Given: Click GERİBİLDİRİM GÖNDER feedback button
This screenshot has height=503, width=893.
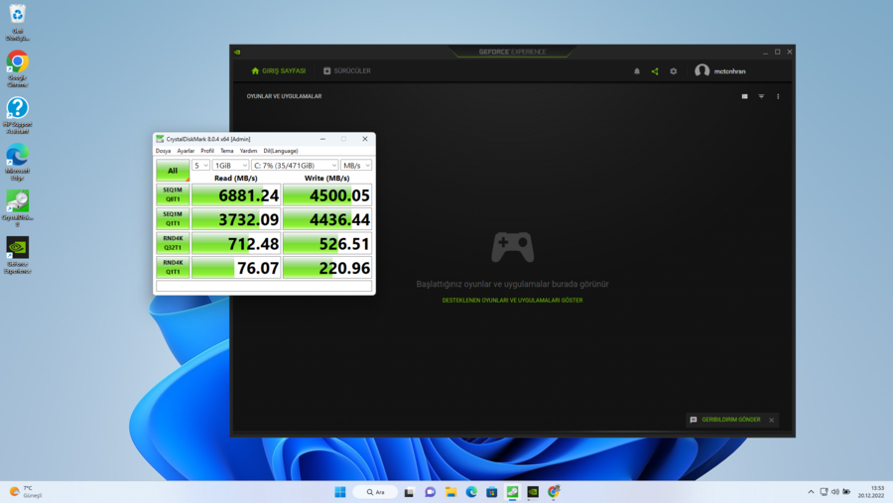Looking at the screenshot, I should [x=725, y=420].
